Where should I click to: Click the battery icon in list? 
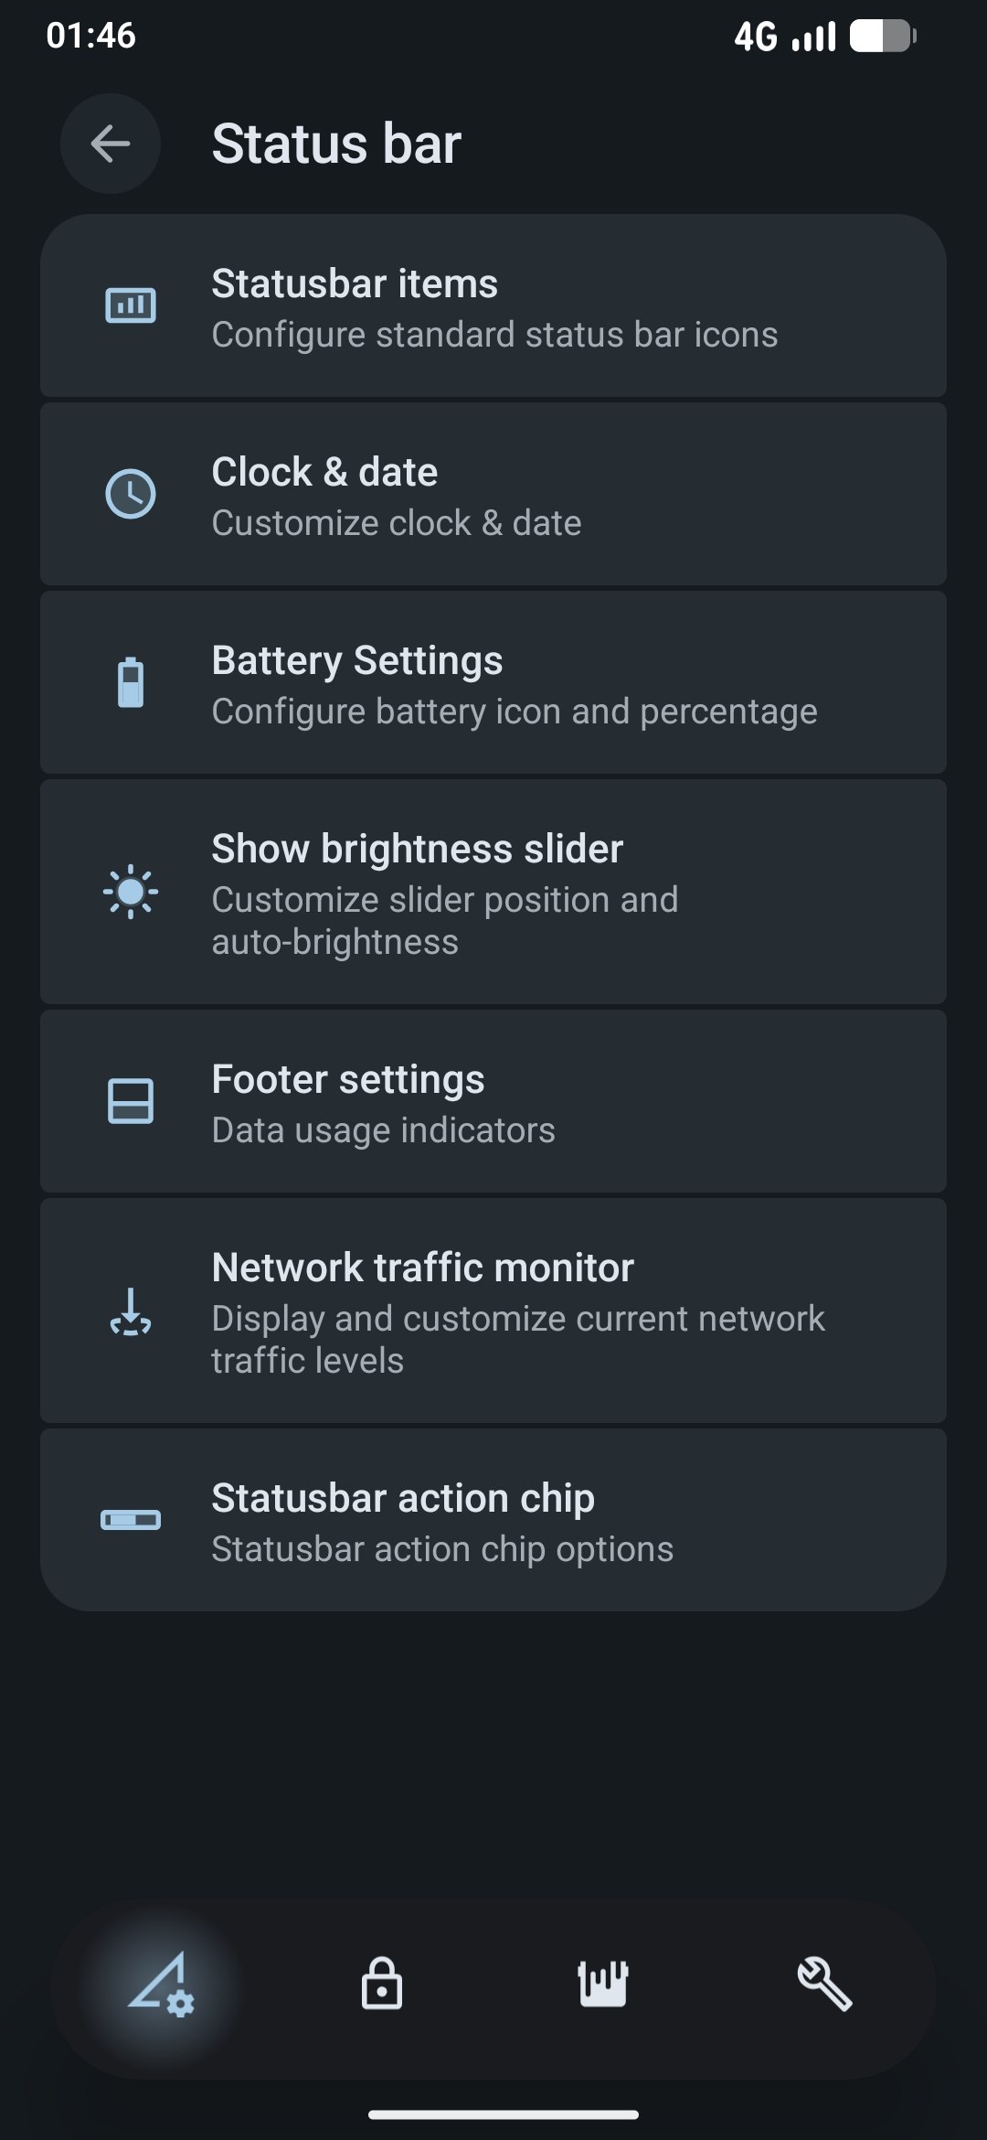click(131, 682)
